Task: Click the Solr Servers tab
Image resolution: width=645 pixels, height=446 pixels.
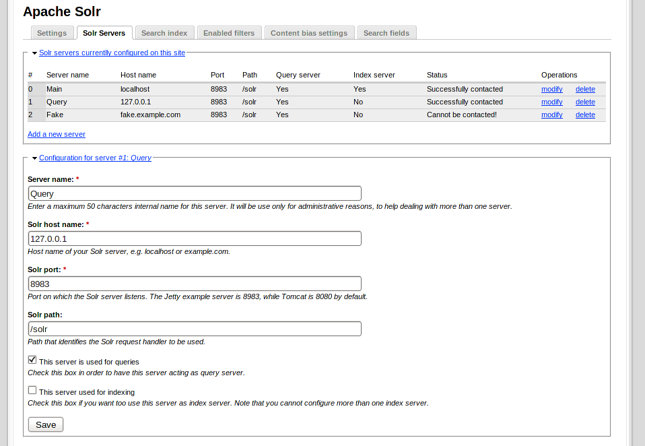Action: (x=104, y=33)
